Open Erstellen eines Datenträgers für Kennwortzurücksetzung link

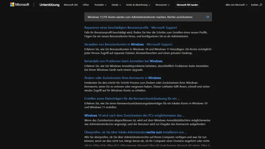tap(132, 99)
